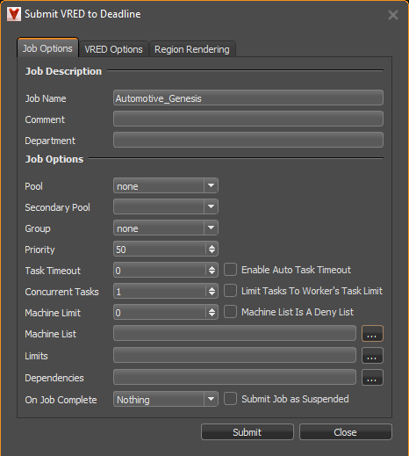The height and width of the screenshot is (456, 409).
Task: Click the Machine Limit spinner arrows
Action: [x=212, y=312]
